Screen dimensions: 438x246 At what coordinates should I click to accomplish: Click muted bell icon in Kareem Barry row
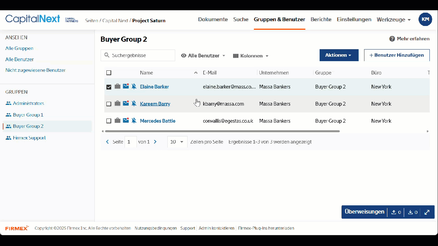[x=134, y=104]
